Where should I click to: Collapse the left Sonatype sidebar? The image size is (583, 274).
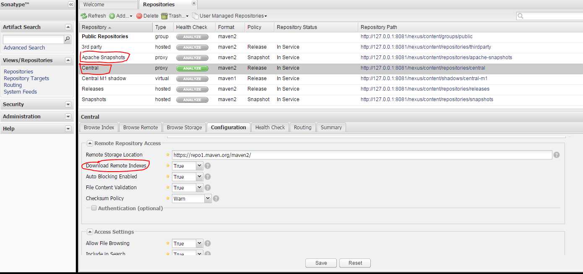click(x=71, y=4)
